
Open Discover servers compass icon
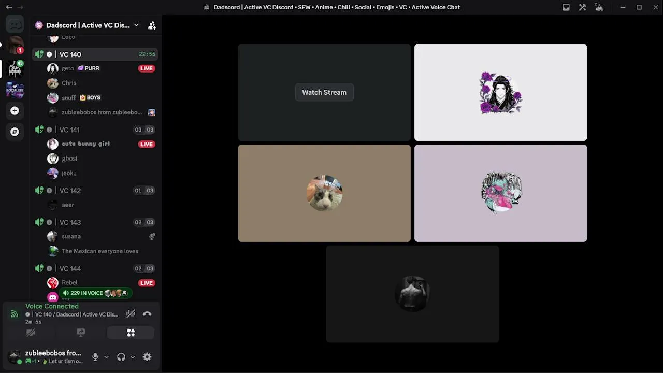coord(15,132)
